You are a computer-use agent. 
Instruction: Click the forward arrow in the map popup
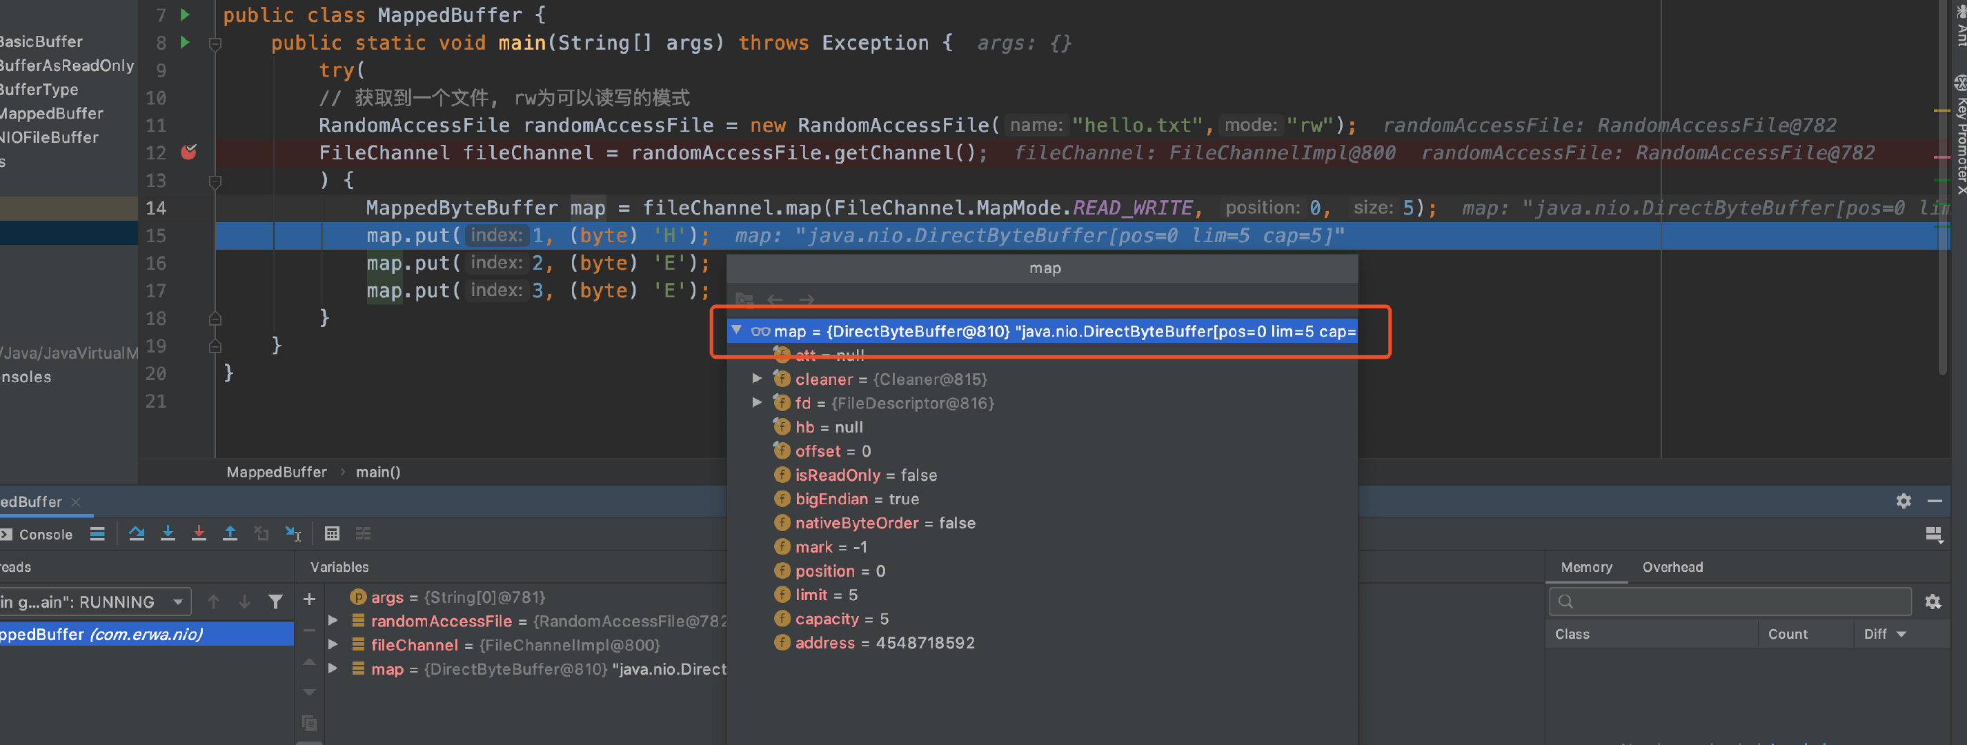(x=807, y=299)
